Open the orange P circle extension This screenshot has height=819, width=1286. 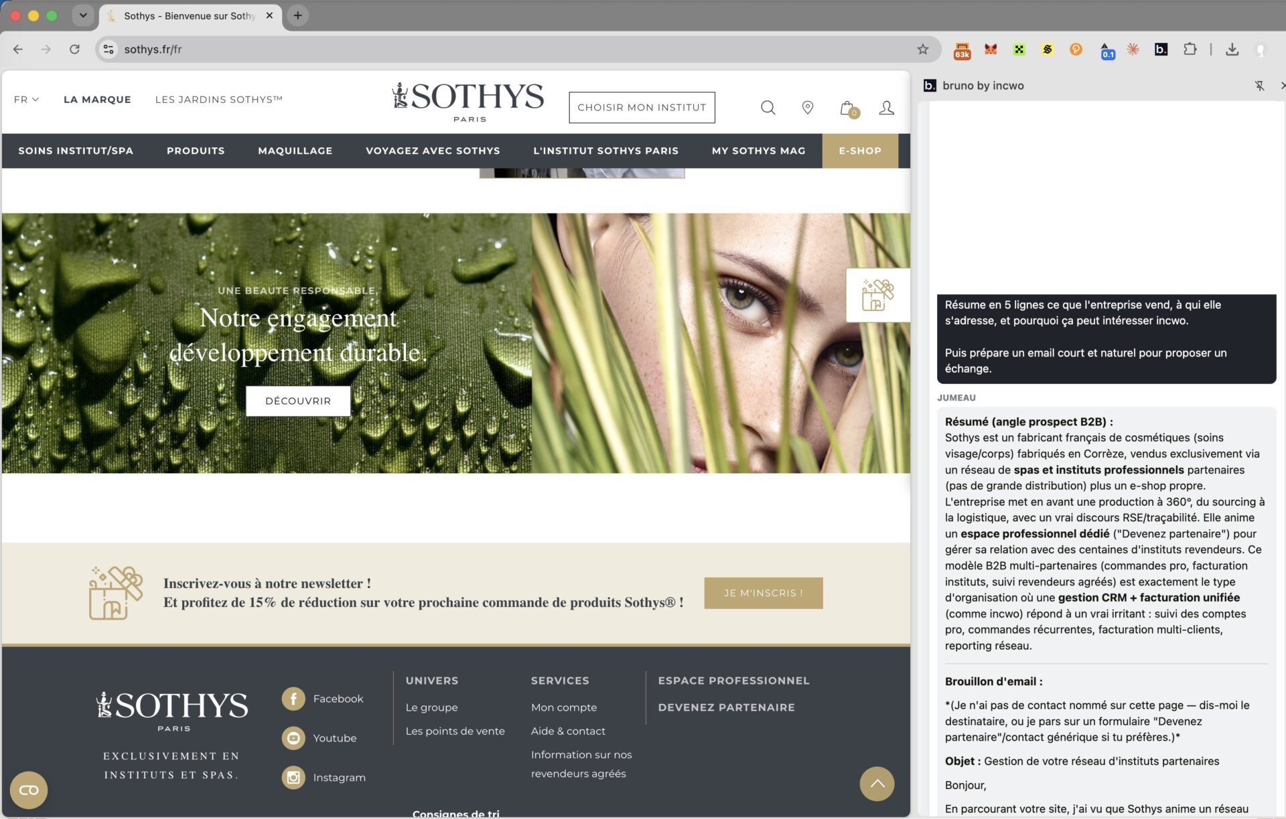[x=1076, y=50]
